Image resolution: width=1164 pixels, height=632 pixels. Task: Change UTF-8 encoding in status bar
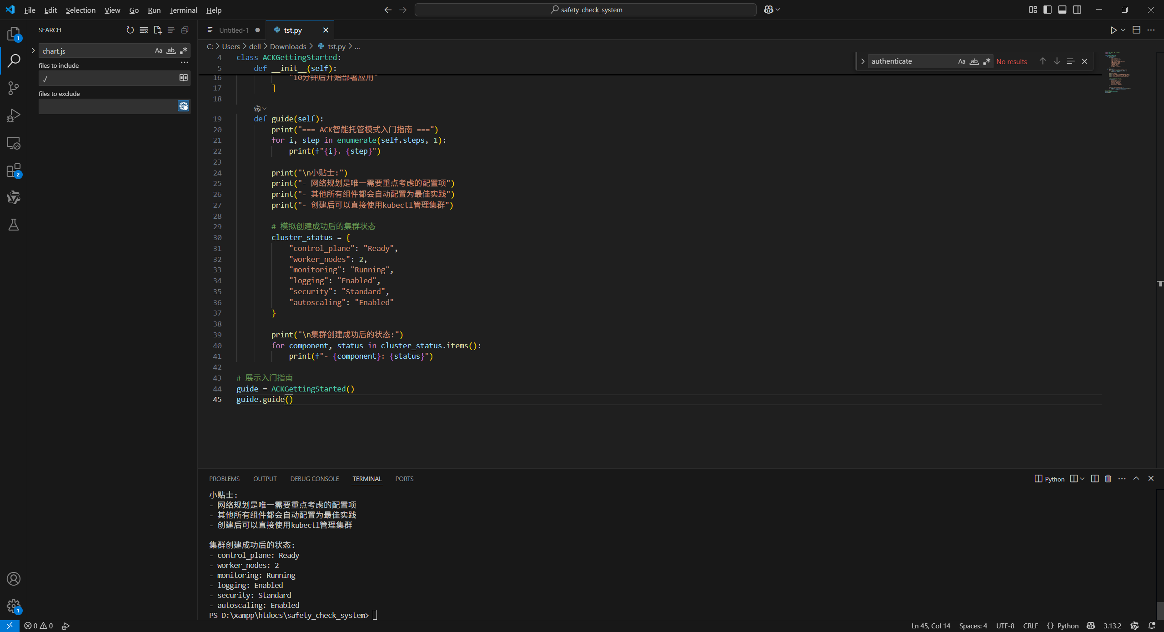point(1005,626)
